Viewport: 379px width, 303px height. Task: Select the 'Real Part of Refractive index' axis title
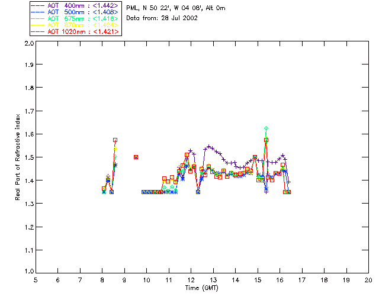(17, 157)
